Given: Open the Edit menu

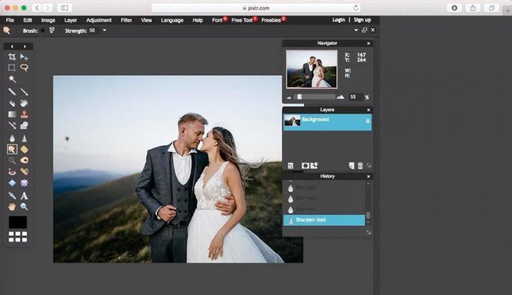Looking at the screenshot, I should pyautogui.click(x=28, y=20).
